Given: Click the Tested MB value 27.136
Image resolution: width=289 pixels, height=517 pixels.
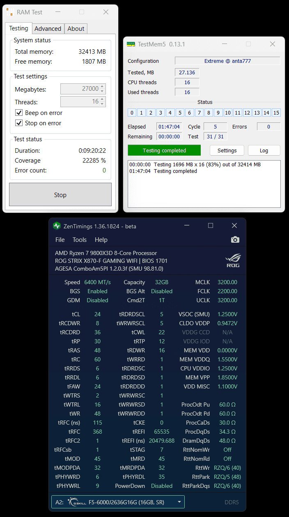Looking at the screenshot, I should (187, 72).
